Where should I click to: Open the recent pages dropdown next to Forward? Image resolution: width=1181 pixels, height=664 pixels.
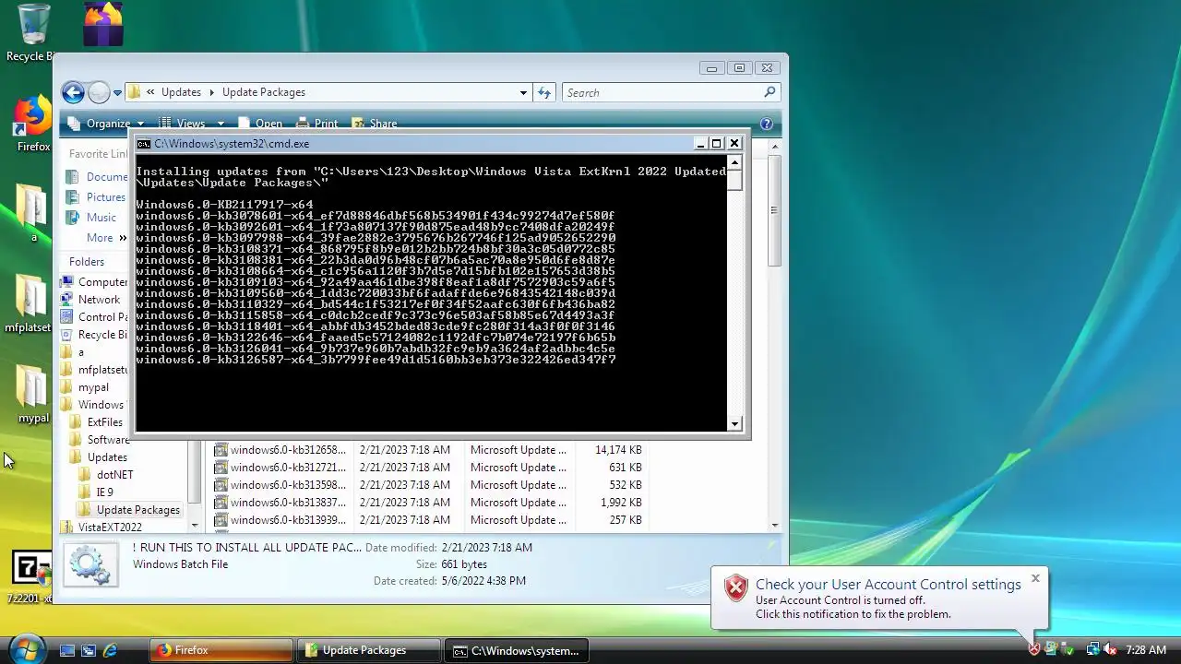117,93
